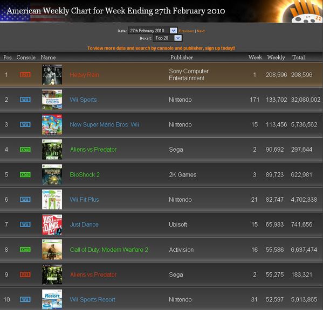This screenshot has height=310, width=323.
Task: Select the weekly sales value 89,723
Action: 274,175
